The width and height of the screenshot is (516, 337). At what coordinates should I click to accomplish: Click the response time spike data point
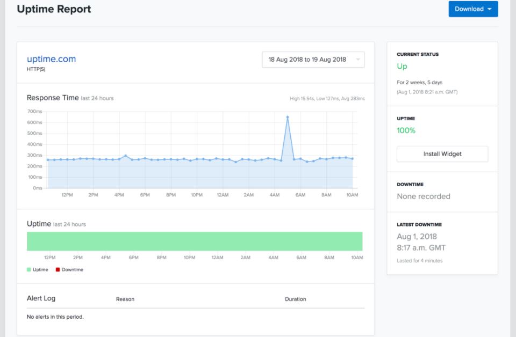point(287,117)
